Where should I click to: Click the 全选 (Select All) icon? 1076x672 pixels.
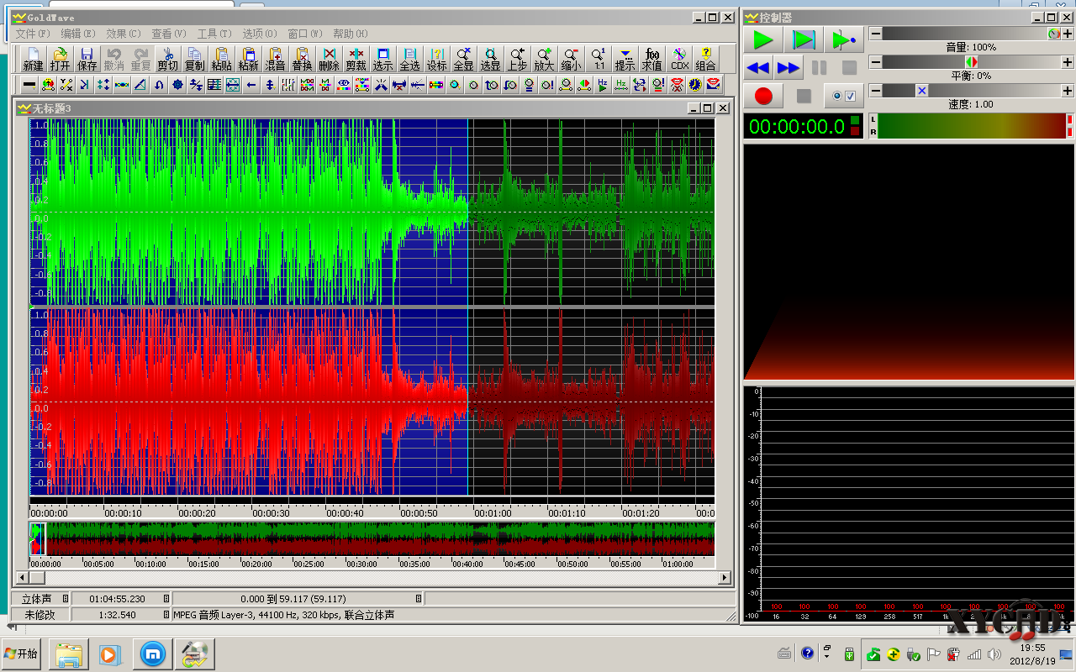(x=409, y=59)
